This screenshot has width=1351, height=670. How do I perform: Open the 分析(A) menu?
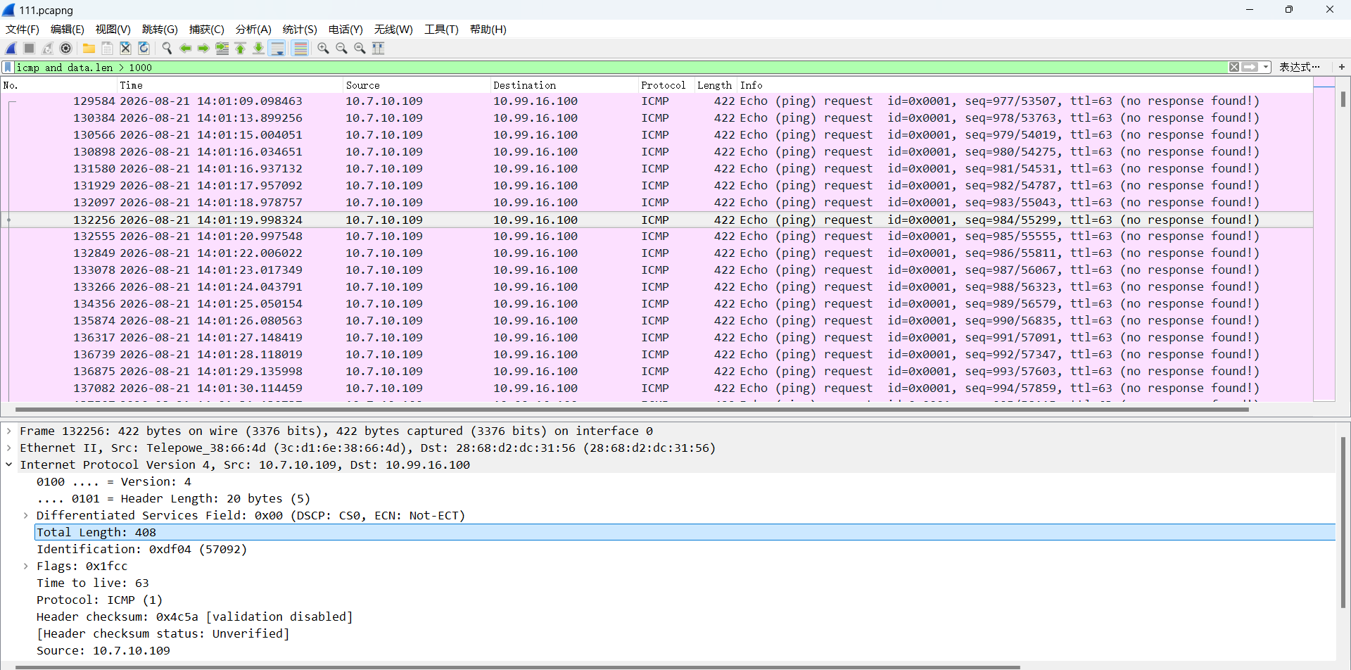pos(253,29)
